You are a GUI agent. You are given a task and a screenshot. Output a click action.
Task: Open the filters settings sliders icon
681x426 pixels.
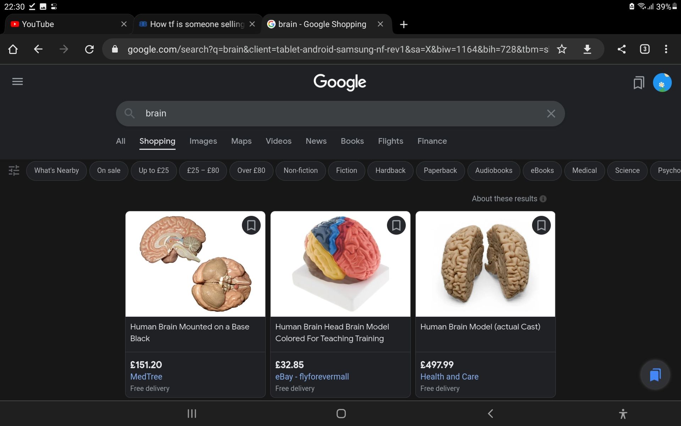(x=14, y=170)
